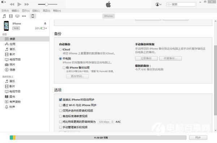217x143 pixels.
Task: Click the 立即备份 button
Action: [x=146, y=58]
